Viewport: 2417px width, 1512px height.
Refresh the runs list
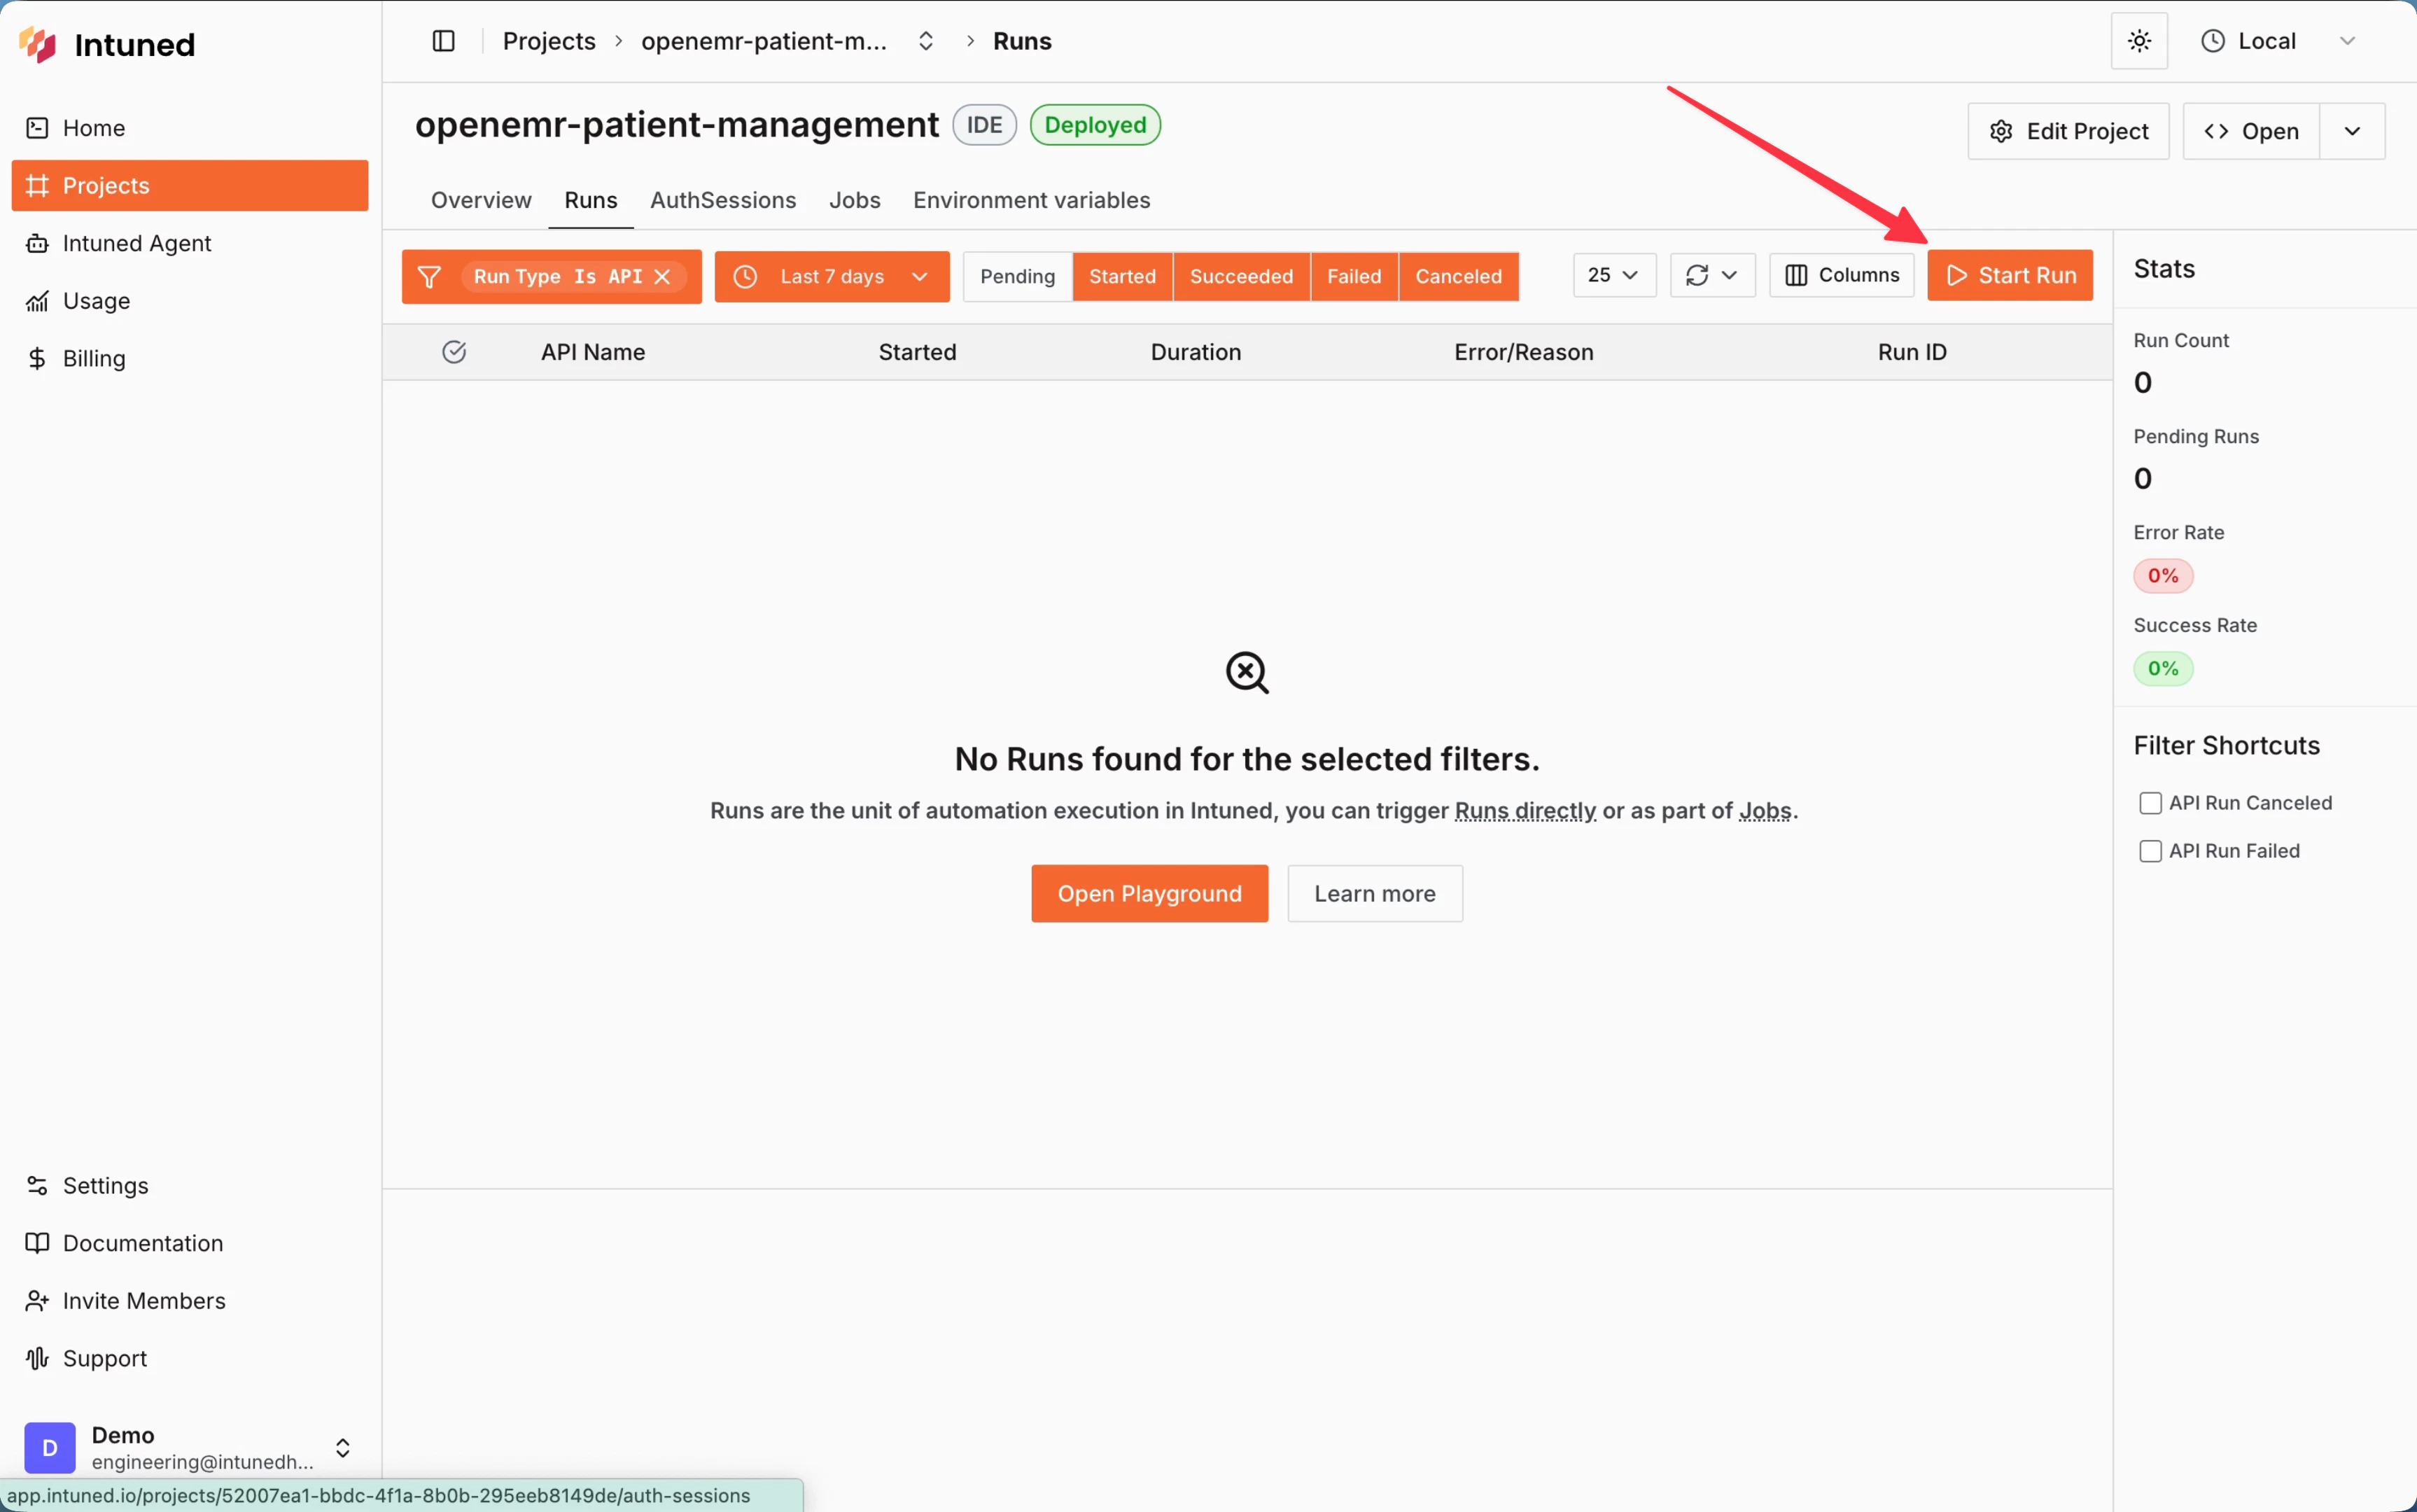point(1697,275)
